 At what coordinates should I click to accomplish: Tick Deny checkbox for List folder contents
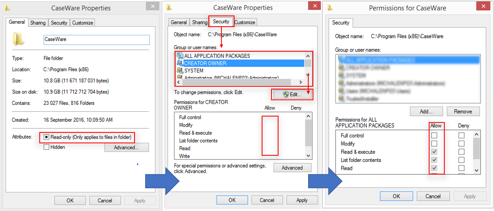click(461, 160)
